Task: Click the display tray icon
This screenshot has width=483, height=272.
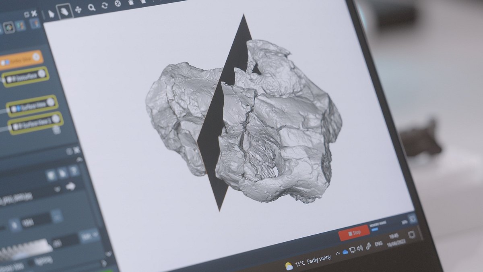Action: pos(352,250)
